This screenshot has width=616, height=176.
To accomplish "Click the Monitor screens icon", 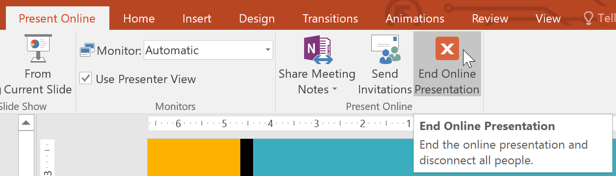I will (x=87, y=50).
